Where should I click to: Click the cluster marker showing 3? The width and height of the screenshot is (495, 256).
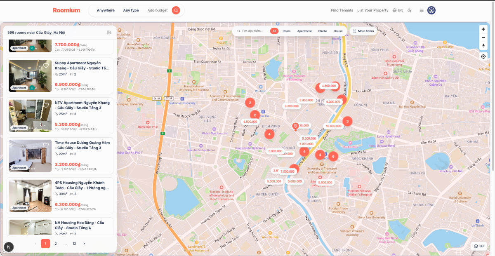point(347,121)
